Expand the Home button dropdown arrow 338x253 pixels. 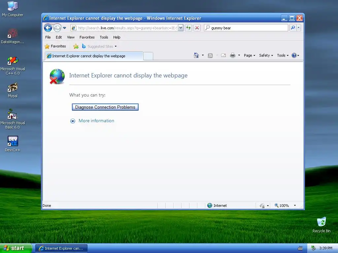tap(203, 55)
